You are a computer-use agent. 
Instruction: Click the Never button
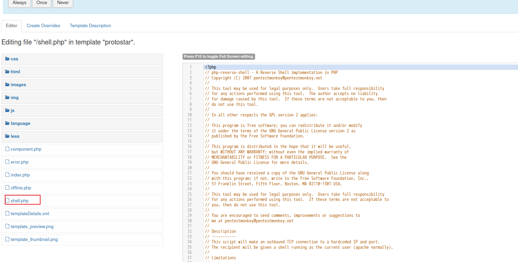(x=63, y=3)
